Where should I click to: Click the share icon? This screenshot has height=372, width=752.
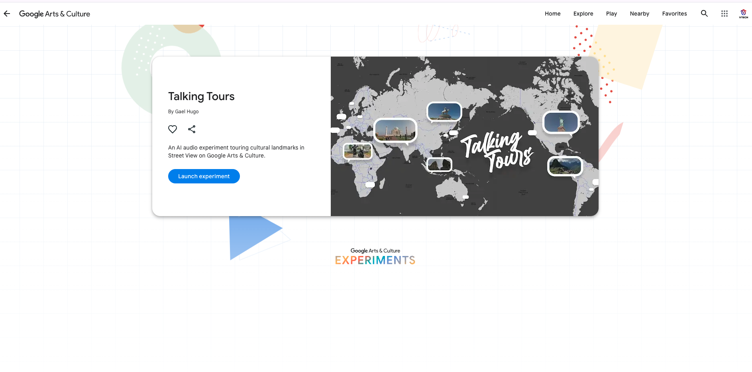coord(192,129)
